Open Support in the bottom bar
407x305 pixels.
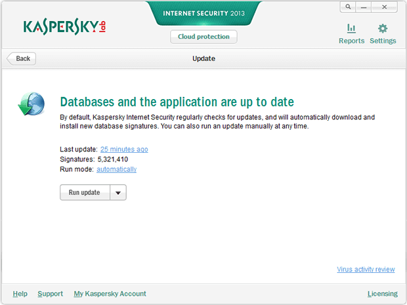pyautogui.click(x=50, y=294)
